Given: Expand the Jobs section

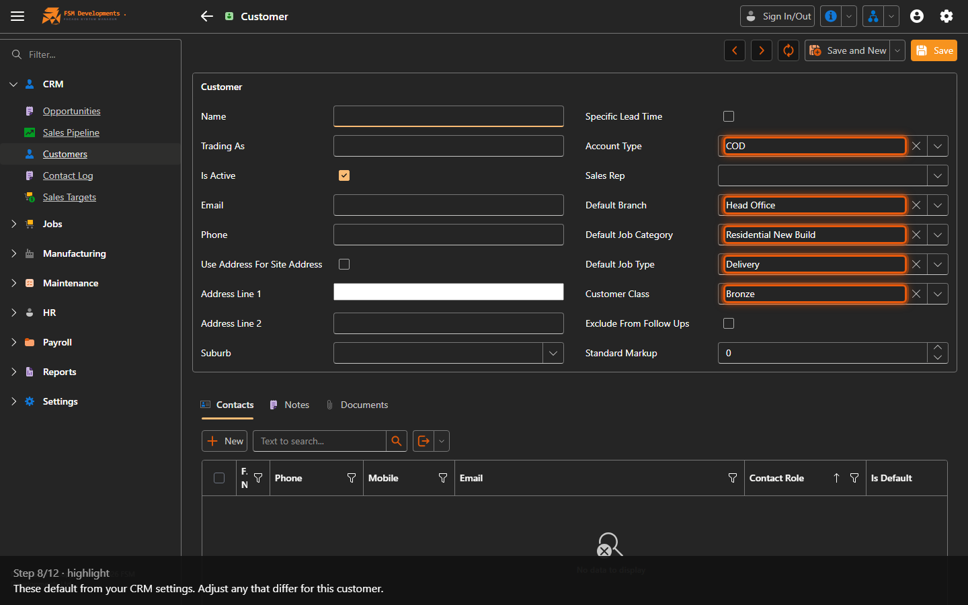Looking at the screenshot, I should [13, 224].
